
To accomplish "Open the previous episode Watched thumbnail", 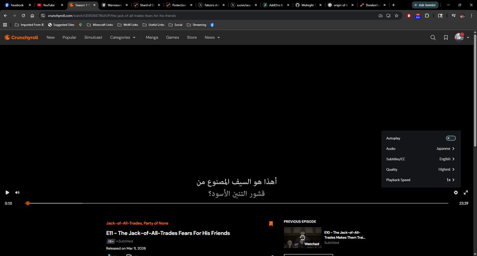I will tap(302, 237).
